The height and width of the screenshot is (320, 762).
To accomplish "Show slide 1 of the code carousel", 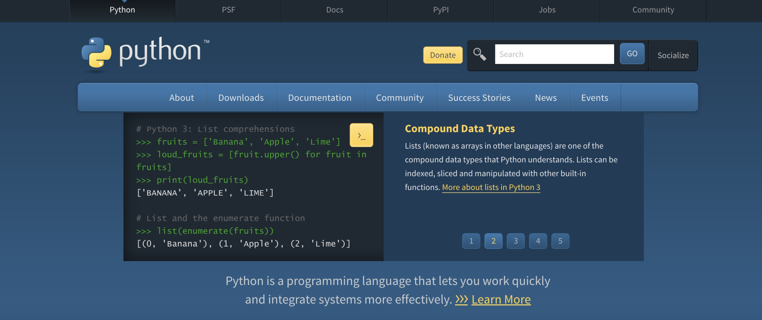I will tap(471, 241).
